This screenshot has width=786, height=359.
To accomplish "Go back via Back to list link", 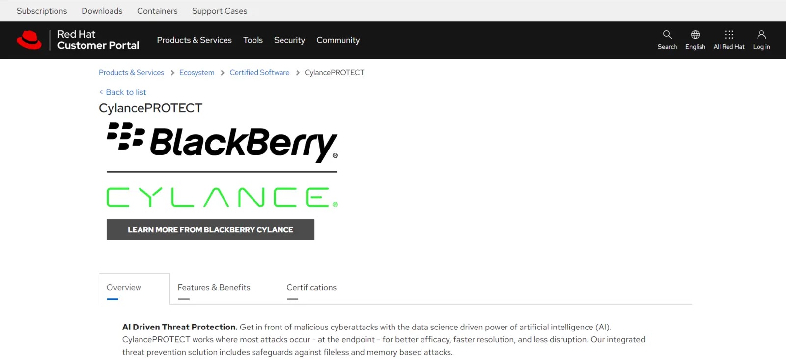I will (125, 92).
